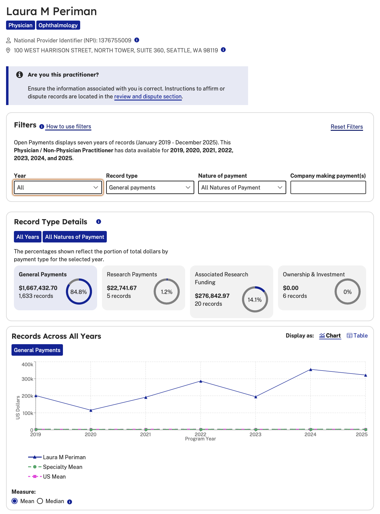
Task: Switch display to Table view
Action: tap(357, 336)
